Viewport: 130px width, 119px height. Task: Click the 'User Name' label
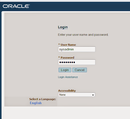pos(68,45)
